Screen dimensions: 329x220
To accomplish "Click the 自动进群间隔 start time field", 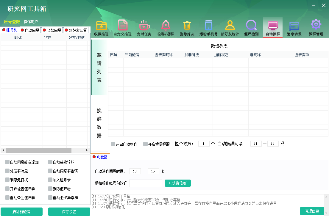I will point(135,171).
